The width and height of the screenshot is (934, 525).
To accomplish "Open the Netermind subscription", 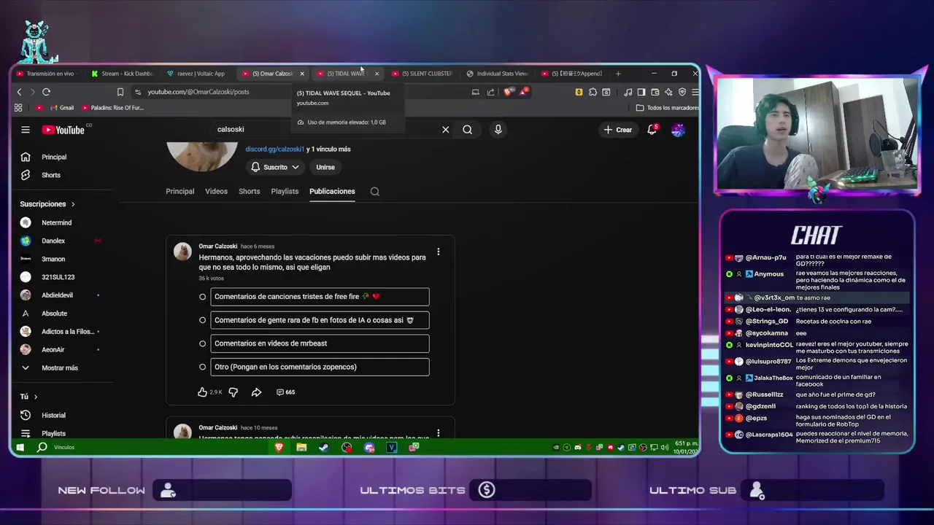I will pyautogui.click(x=56, y=222).
